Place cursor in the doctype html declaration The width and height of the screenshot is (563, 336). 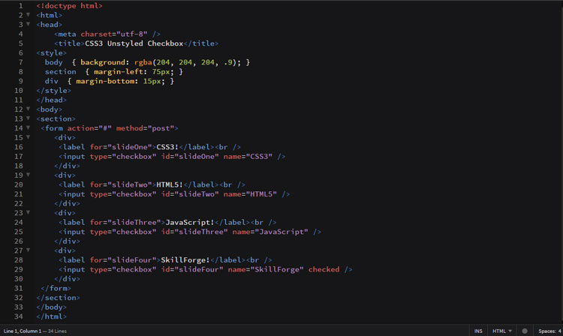tap(69, 6)
